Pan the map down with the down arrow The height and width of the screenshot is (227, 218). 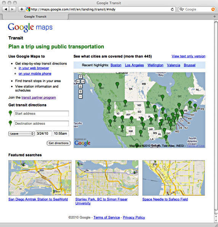pos(80,86)
